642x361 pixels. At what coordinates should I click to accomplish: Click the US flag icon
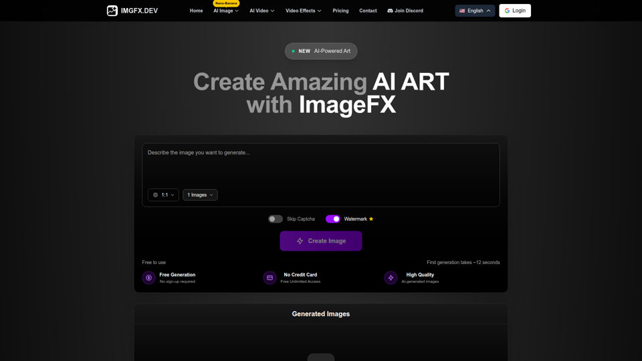pos(462,11)
